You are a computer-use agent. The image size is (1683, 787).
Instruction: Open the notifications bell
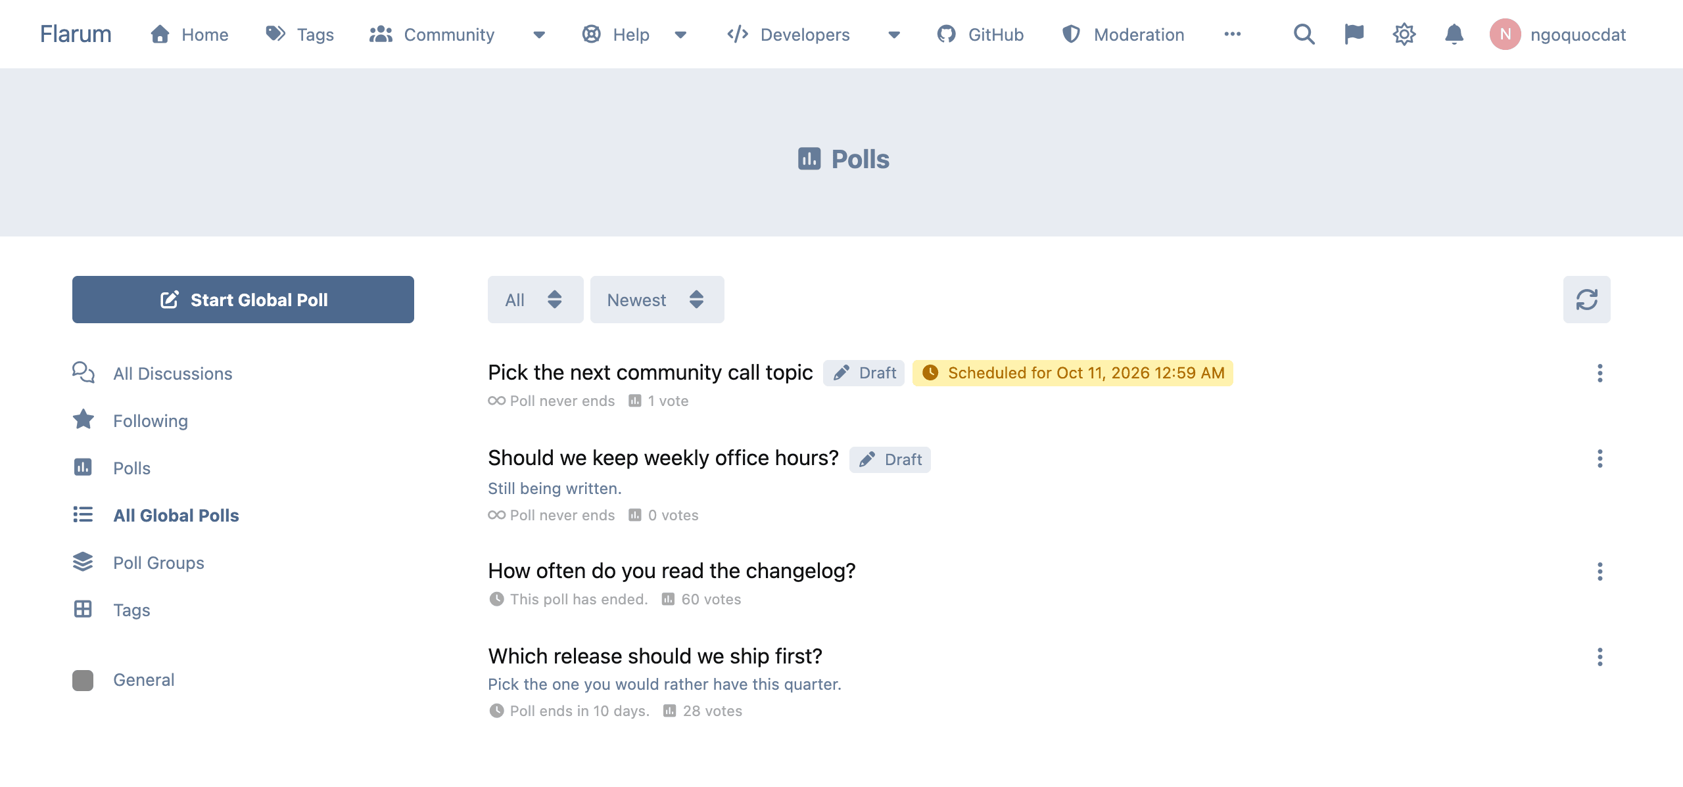[1454, 34]
